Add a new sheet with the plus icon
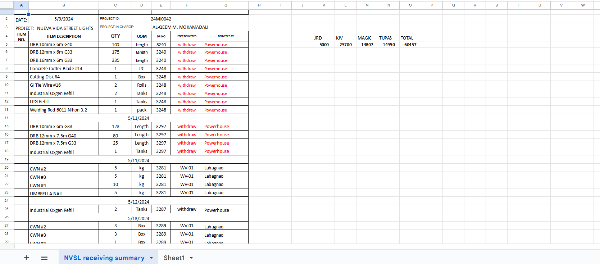 point(26,258)
